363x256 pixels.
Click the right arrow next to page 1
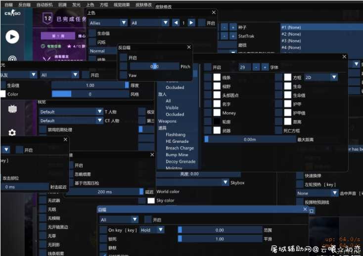point(191,23)
